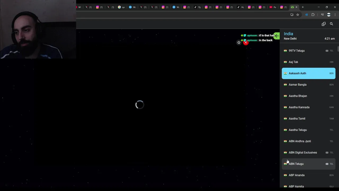Open the Aastha Bhajan channel

[309, 96]
